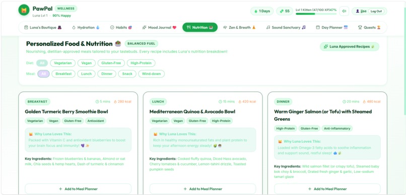Click the flame icon beside 420 kcal
Screen dimensions: 406x195
click(x=240, y=102)
